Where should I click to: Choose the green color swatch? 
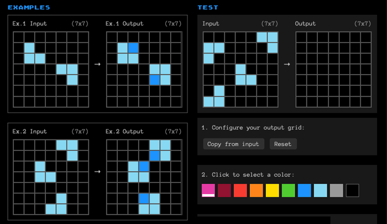[x=289, y=191]
